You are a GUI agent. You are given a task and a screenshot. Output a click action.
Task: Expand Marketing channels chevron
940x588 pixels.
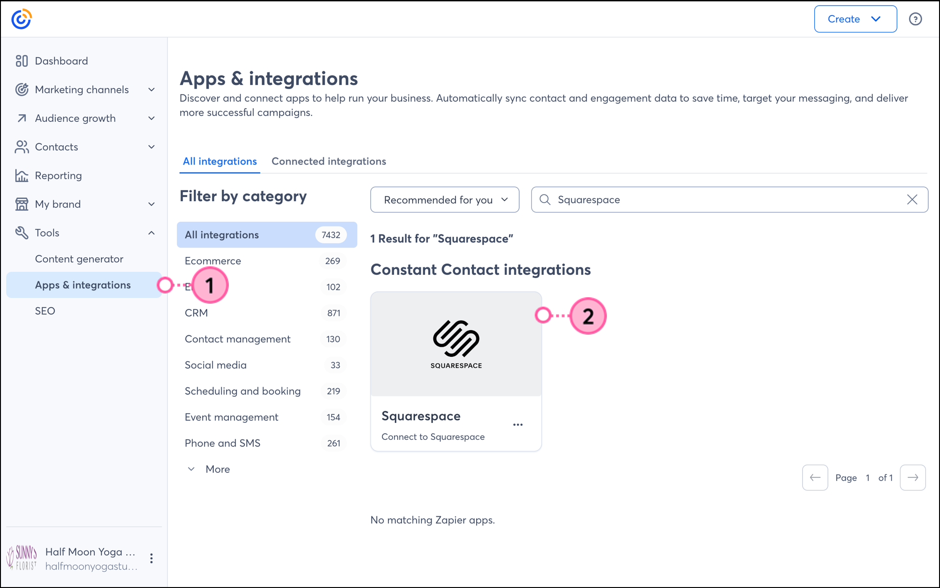[x=152, y=90]
